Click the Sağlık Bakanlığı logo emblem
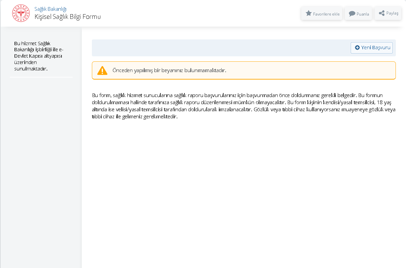This screenshot has width=406, height=268. pyautogui.click(x=21, y=13)
